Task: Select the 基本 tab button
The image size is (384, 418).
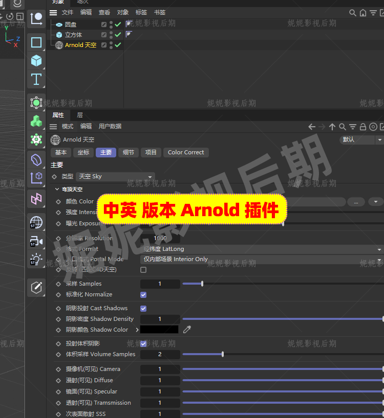Action: point(61,152)
